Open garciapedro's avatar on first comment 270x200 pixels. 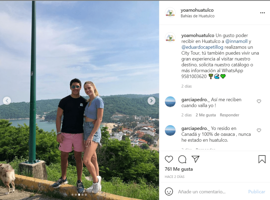(170, 102)
